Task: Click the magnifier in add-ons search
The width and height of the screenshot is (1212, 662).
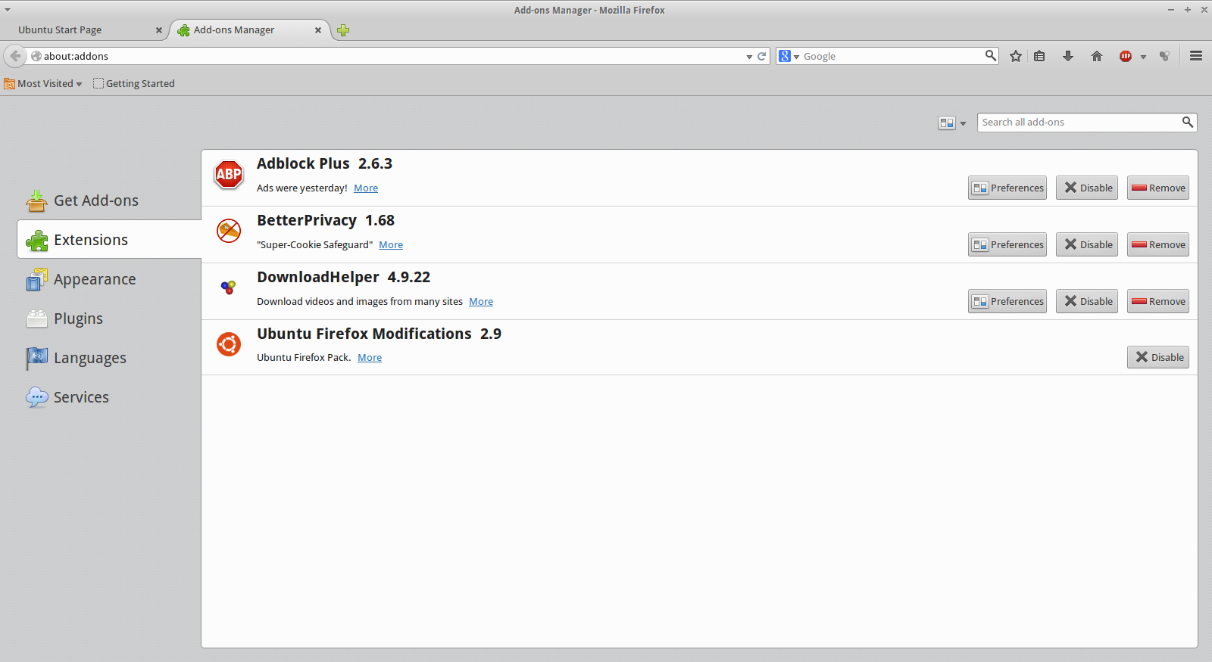Action: point(1188,122)
